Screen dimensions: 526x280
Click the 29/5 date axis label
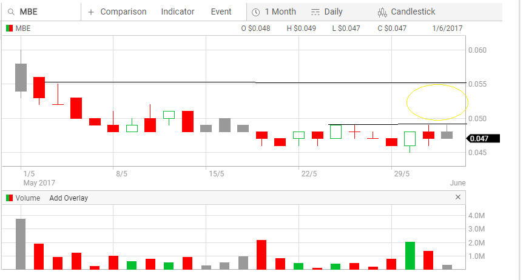coord(402,174)
